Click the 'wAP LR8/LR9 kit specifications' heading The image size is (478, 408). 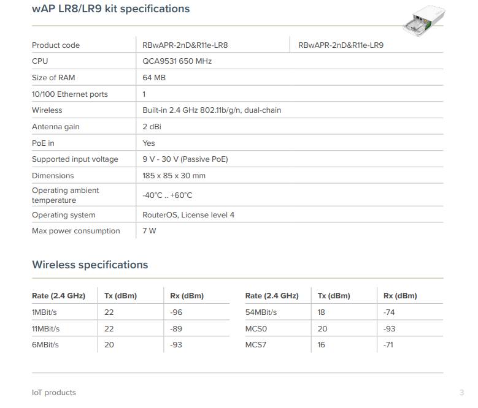(x=110, y=9)
